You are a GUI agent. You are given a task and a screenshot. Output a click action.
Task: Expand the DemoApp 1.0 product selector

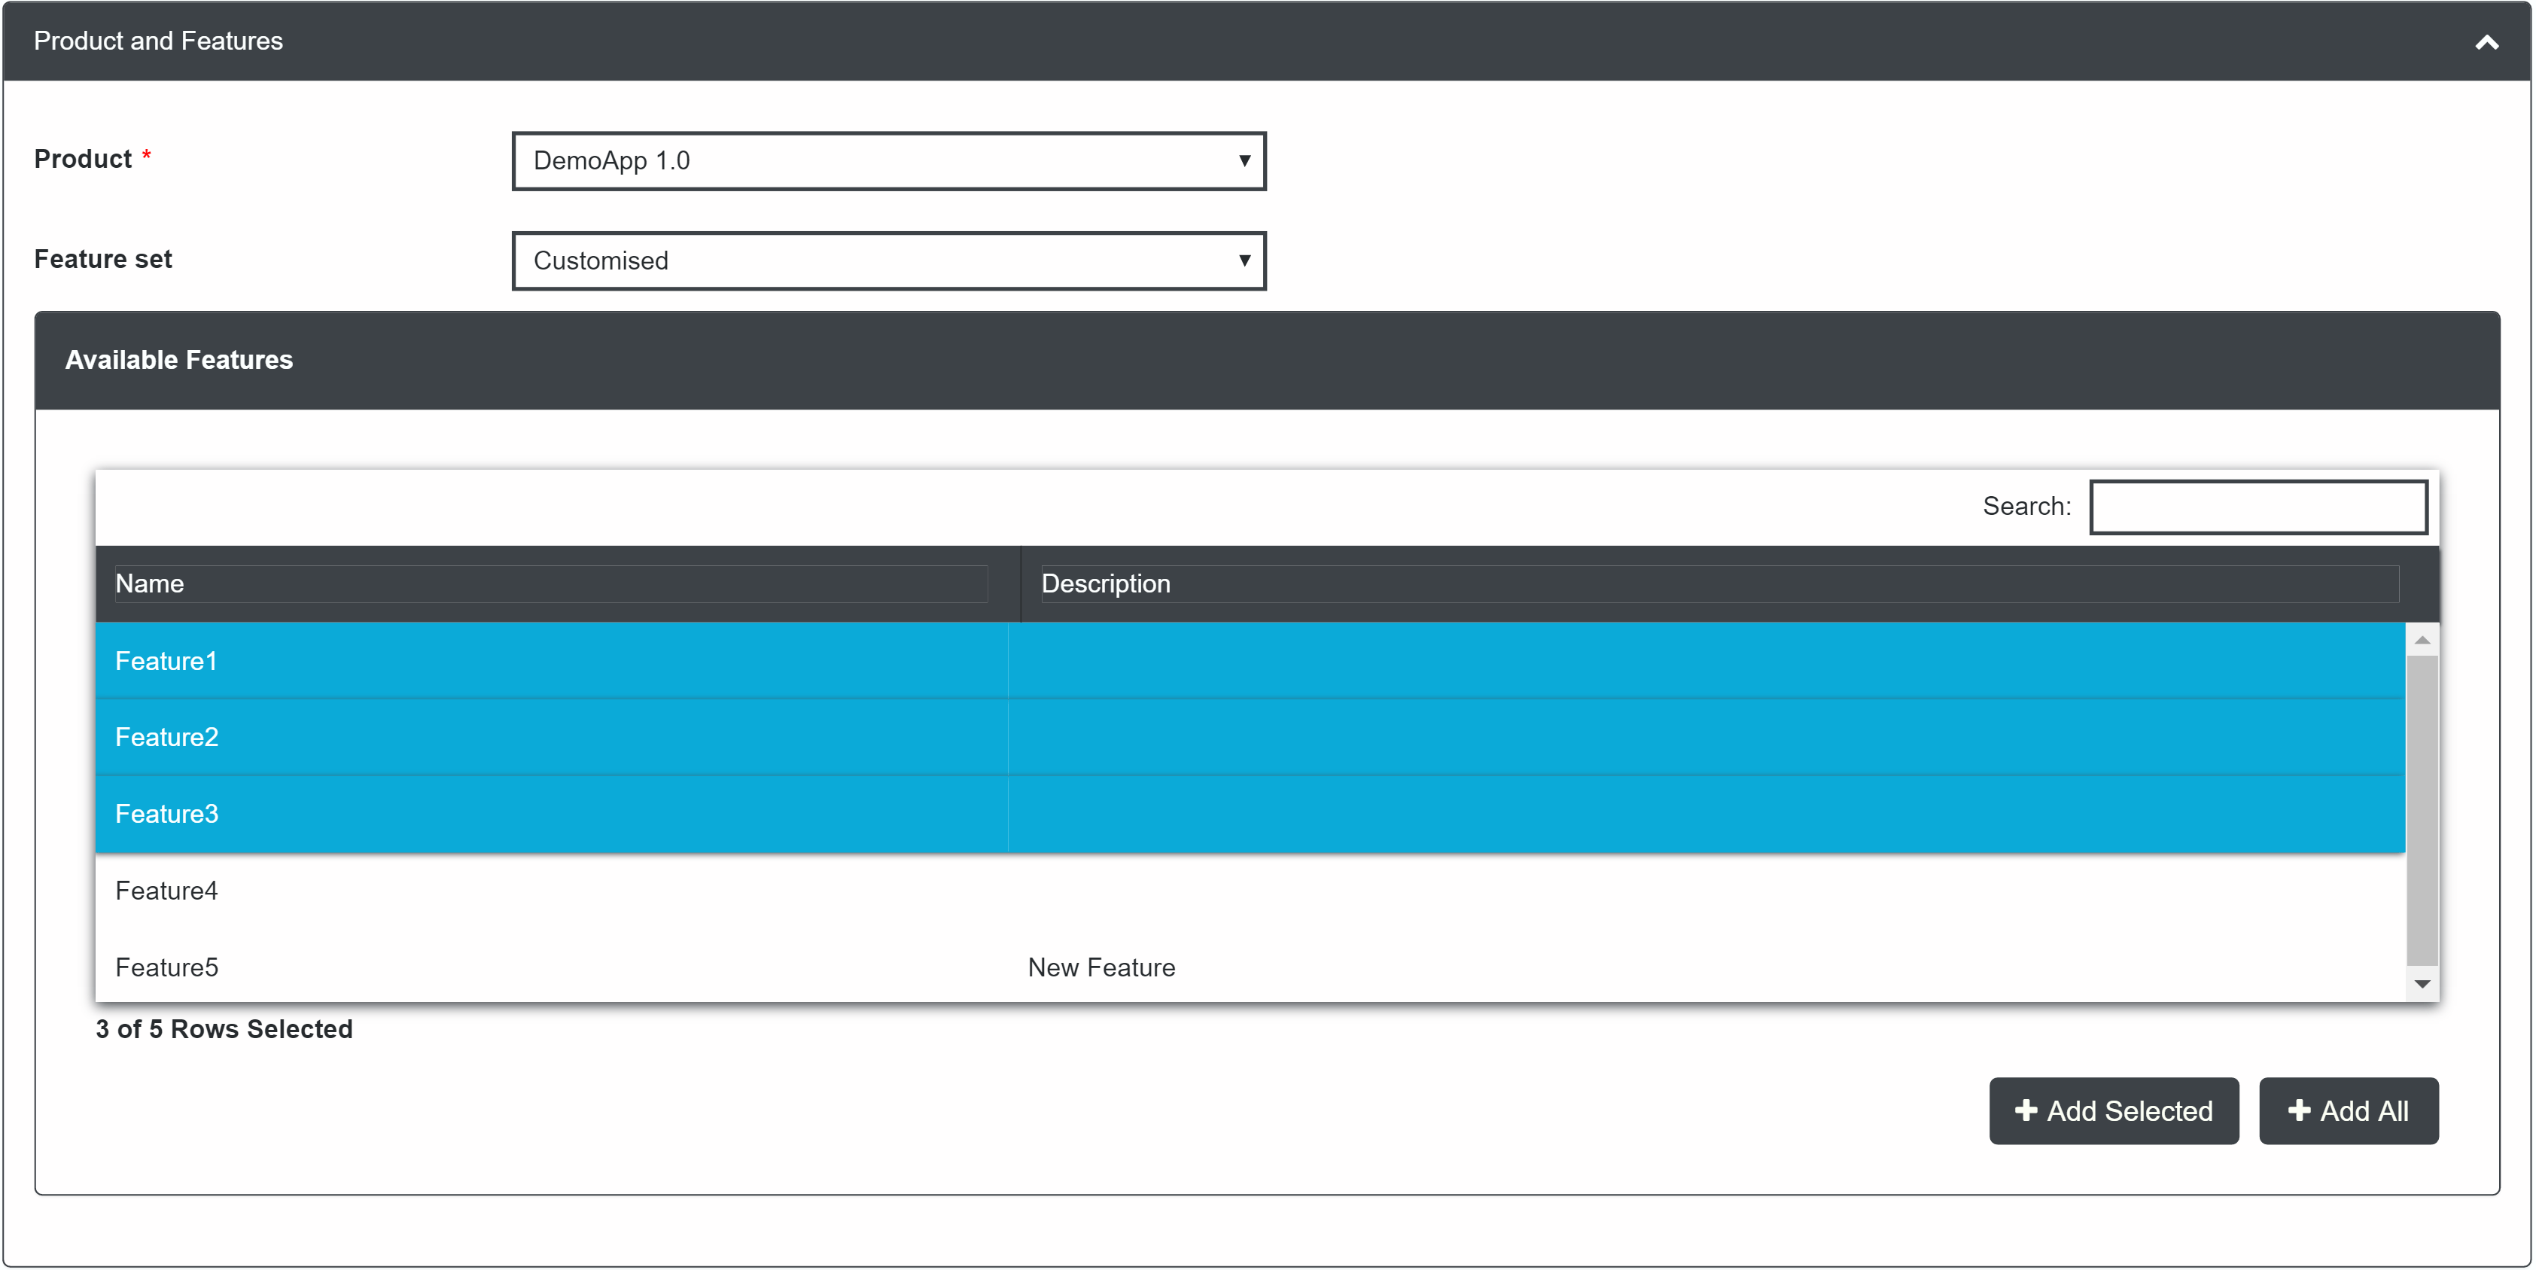(886, 160)
